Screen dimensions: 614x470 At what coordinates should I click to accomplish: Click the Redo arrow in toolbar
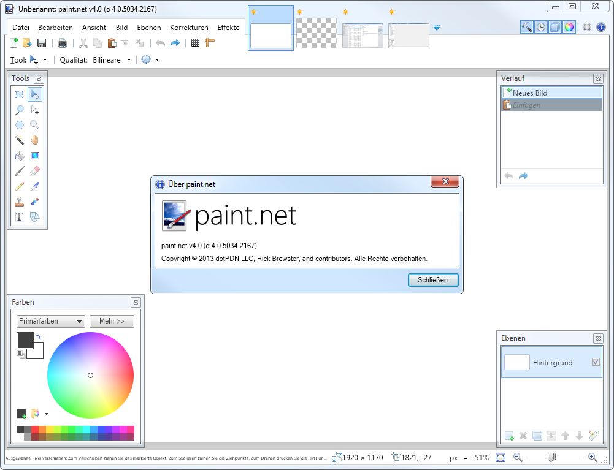coord(175,43)
